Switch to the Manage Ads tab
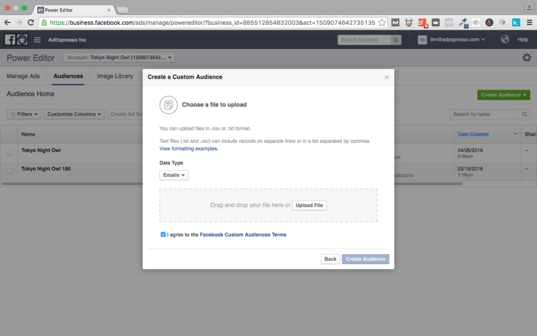This screenshot has height=336, width=537. 23,76
